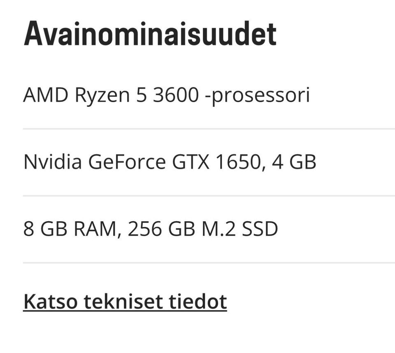This screenshot has width=395, height=353.
Task: Click the Avainominaisuudet heading
Action: click(150, 34)
